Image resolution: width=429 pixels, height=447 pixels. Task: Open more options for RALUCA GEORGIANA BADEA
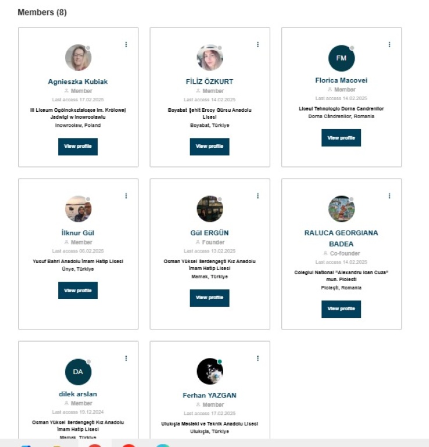tap(389, 196)
